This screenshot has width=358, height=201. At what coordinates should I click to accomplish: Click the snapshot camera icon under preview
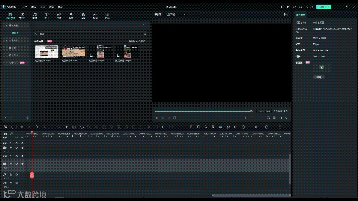point(274,118)
